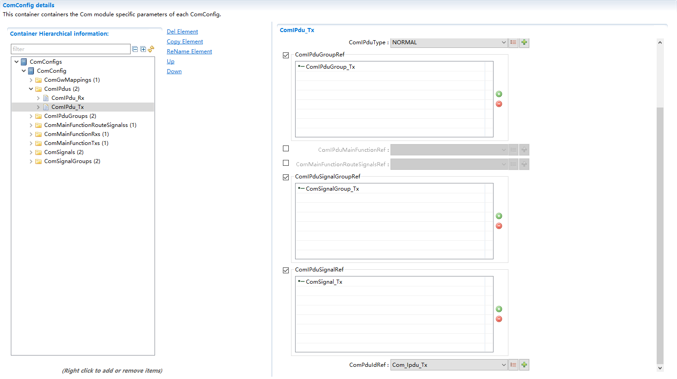The height and width of the screenshot is (379, 677).
Task: Click the tree filter input field
Action: (x=71, y=49)
